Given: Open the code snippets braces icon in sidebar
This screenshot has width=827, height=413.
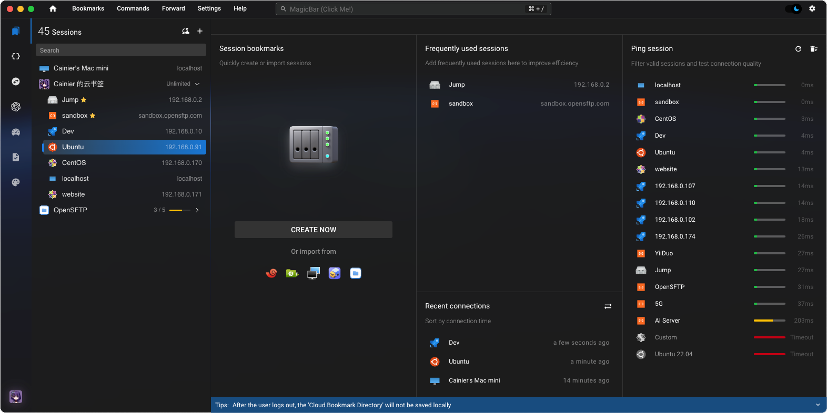Looking at the screenshot, I should (x=16, y=56).
